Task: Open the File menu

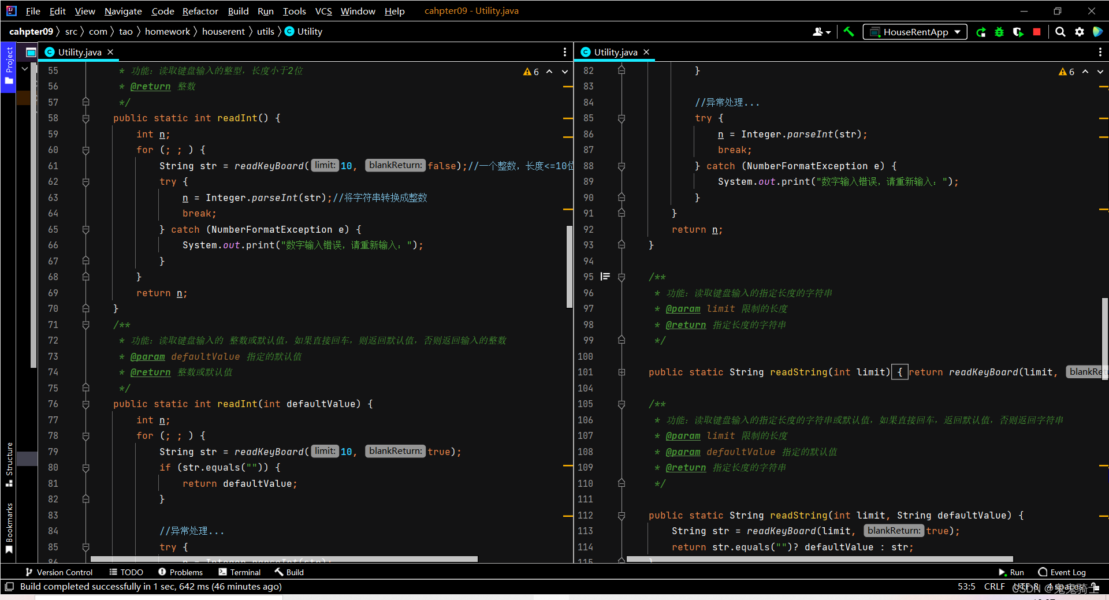Action: point(33,11)
